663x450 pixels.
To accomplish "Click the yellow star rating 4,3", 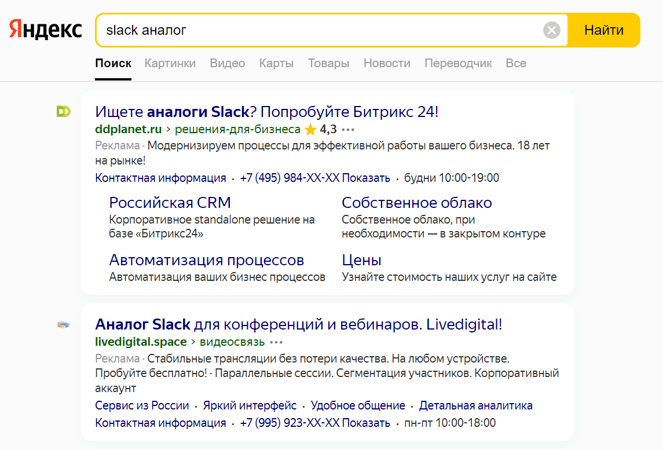I will click(311, 129).
